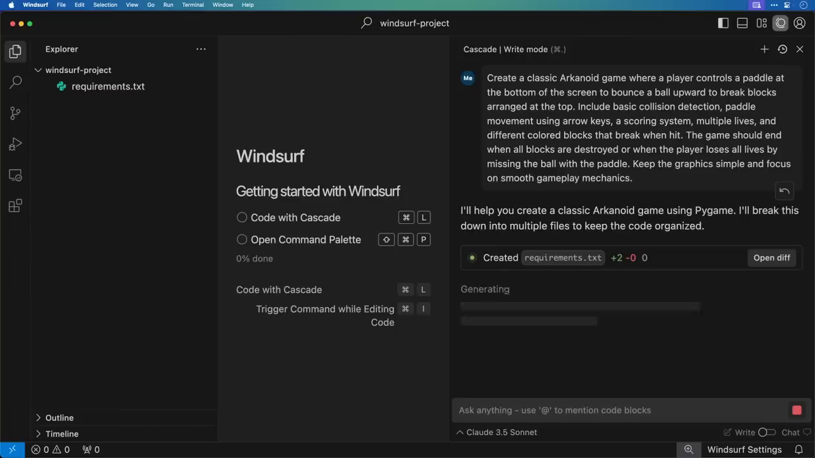Focus the Ask anything input field

[x=621, y=410]
